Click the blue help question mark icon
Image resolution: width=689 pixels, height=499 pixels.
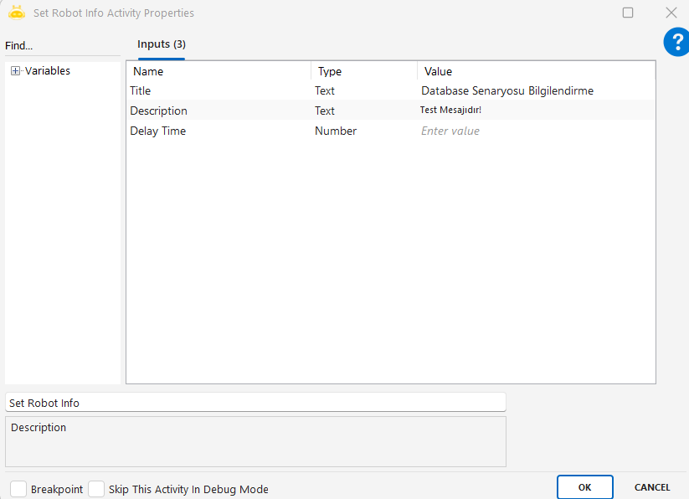676,42
